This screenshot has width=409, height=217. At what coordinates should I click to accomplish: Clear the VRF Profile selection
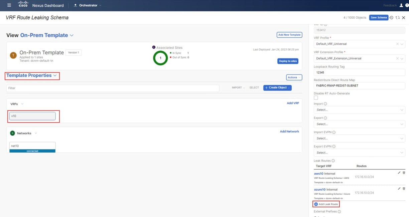click(x=397, y=44)
